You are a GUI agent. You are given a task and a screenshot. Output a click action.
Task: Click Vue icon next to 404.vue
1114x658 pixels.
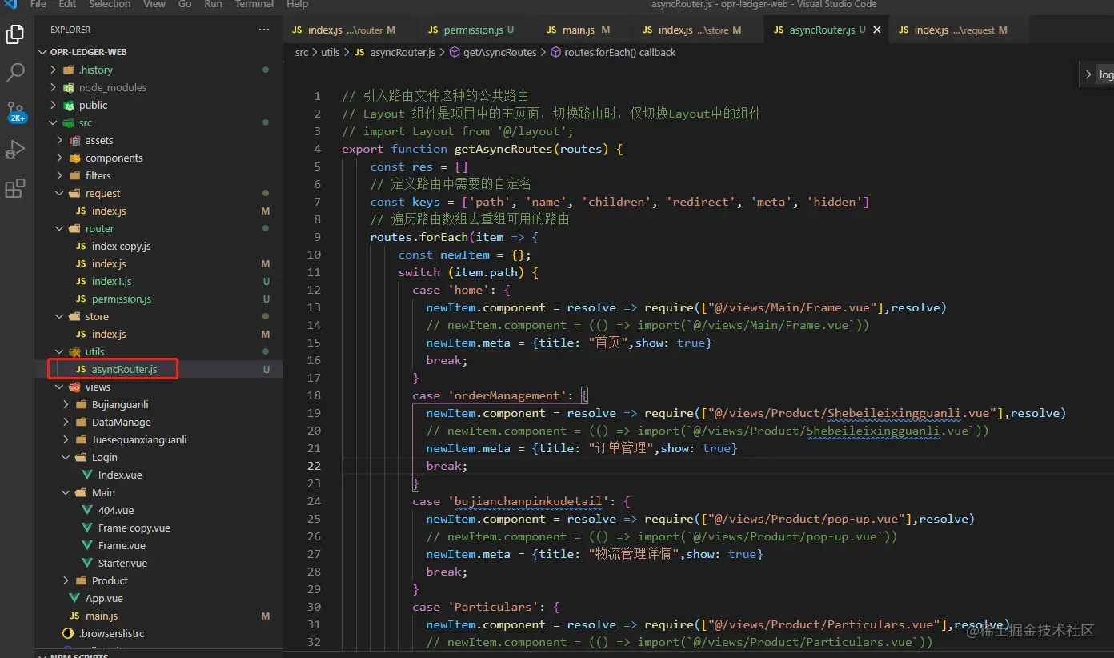point(87,510)
